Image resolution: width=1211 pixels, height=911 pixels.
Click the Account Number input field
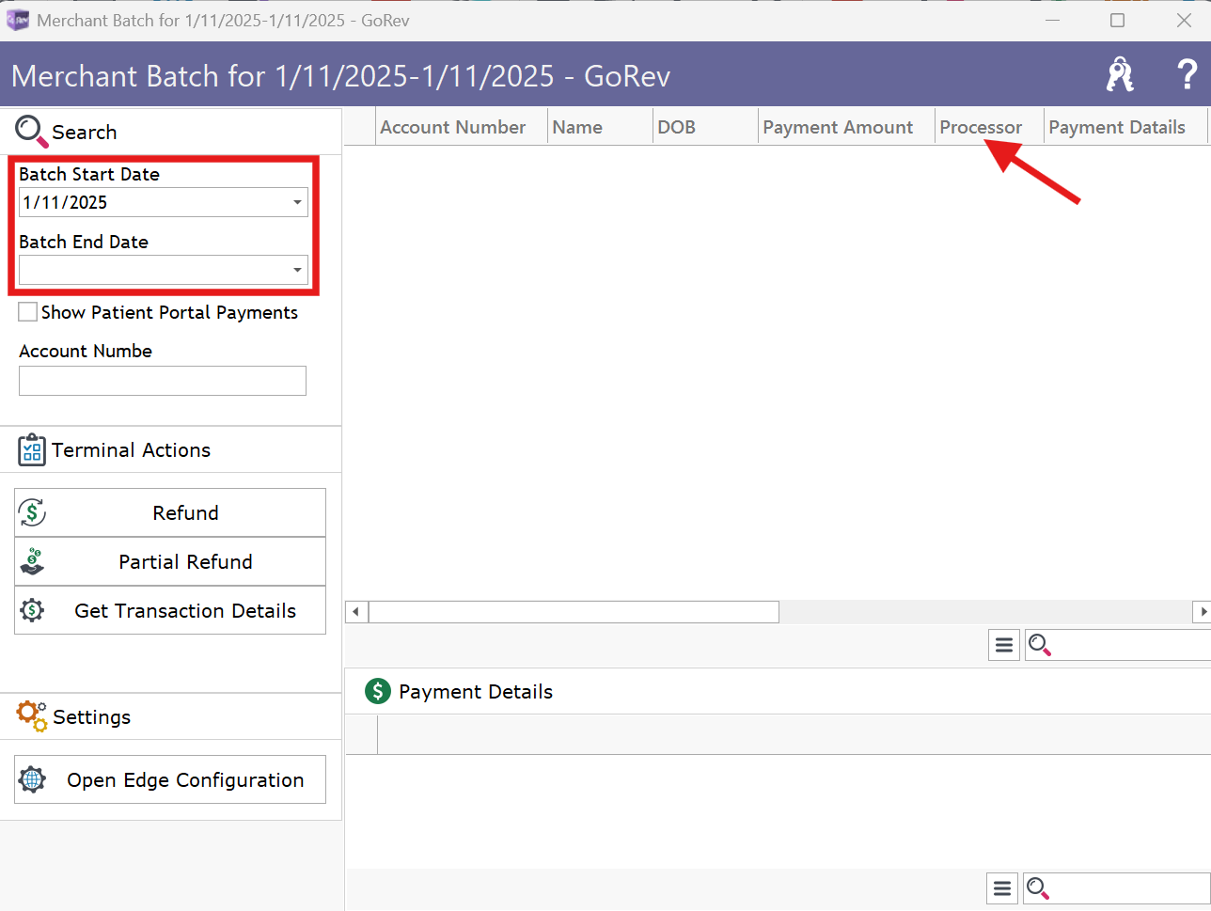pos(163,381)
